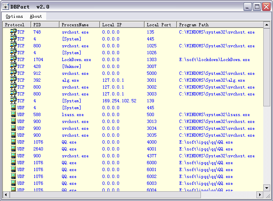Click the vertical scrollbar up arrow
Image resolution: width=273 pixels, height=201 pixels.
[267, 25]
